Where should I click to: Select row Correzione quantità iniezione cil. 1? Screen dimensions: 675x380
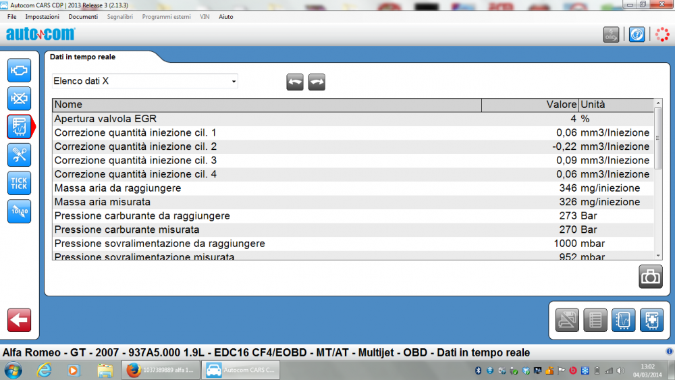[353, 132]
